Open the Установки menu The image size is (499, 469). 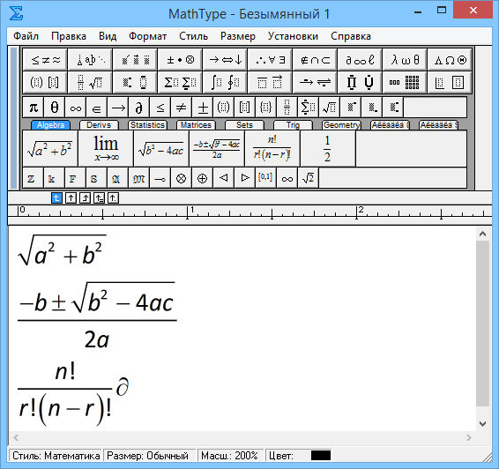coord(293,36)
